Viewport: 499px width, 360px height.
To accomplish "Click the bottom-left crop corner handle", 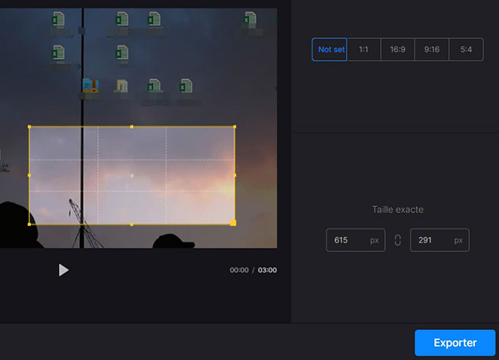I will [29, 224].
